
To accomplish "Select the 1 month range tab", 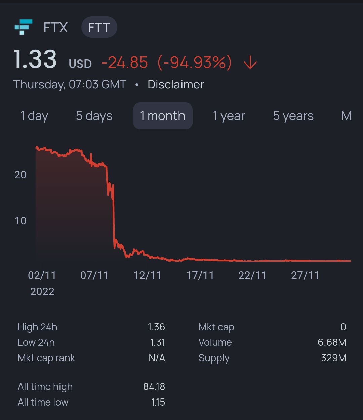I will pyautogui.click(x=163, y=116).
